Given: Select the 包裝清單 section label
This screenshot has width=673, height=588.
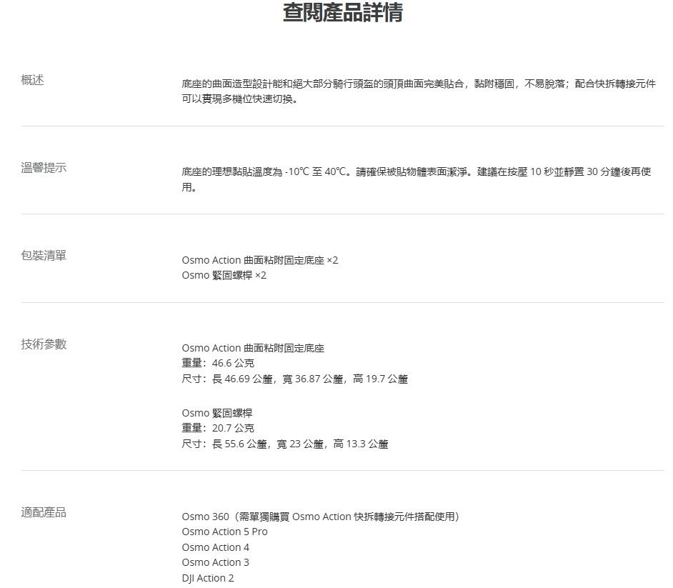Looking at the screenshot, I should pos(44,256).
